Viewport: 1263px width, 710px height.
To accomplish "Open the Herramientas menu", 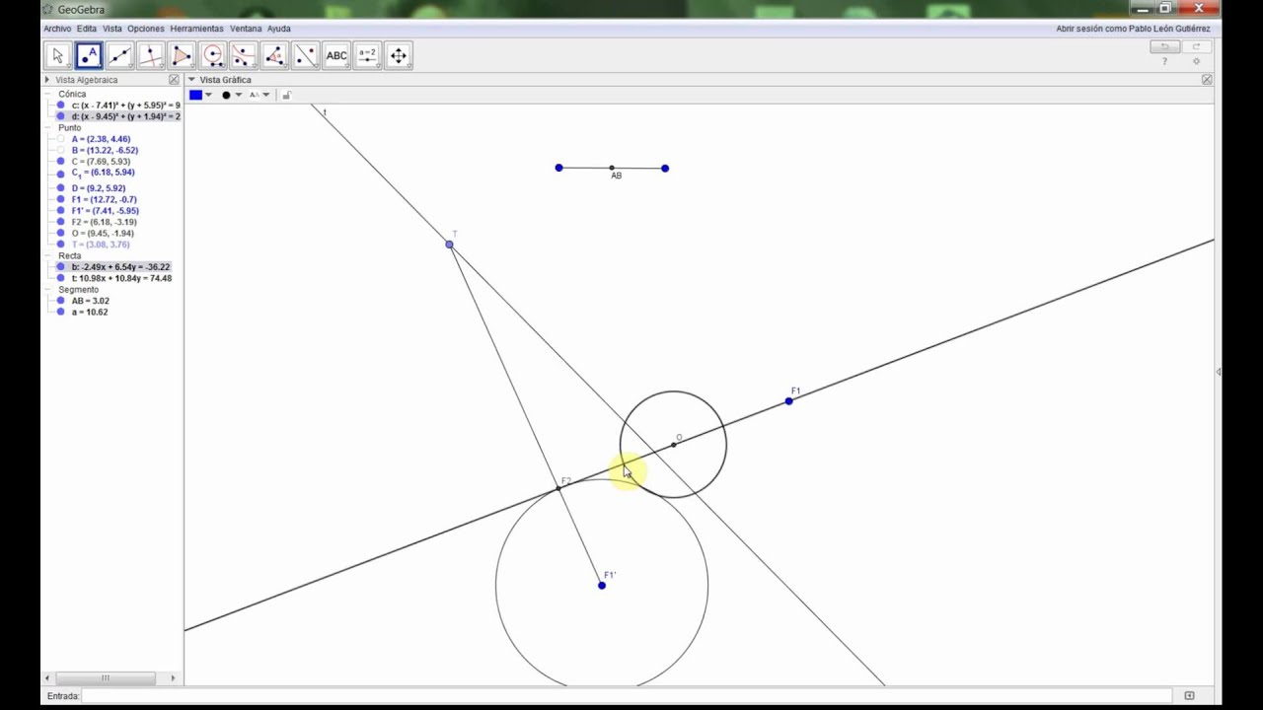I will tap(196, 29).
